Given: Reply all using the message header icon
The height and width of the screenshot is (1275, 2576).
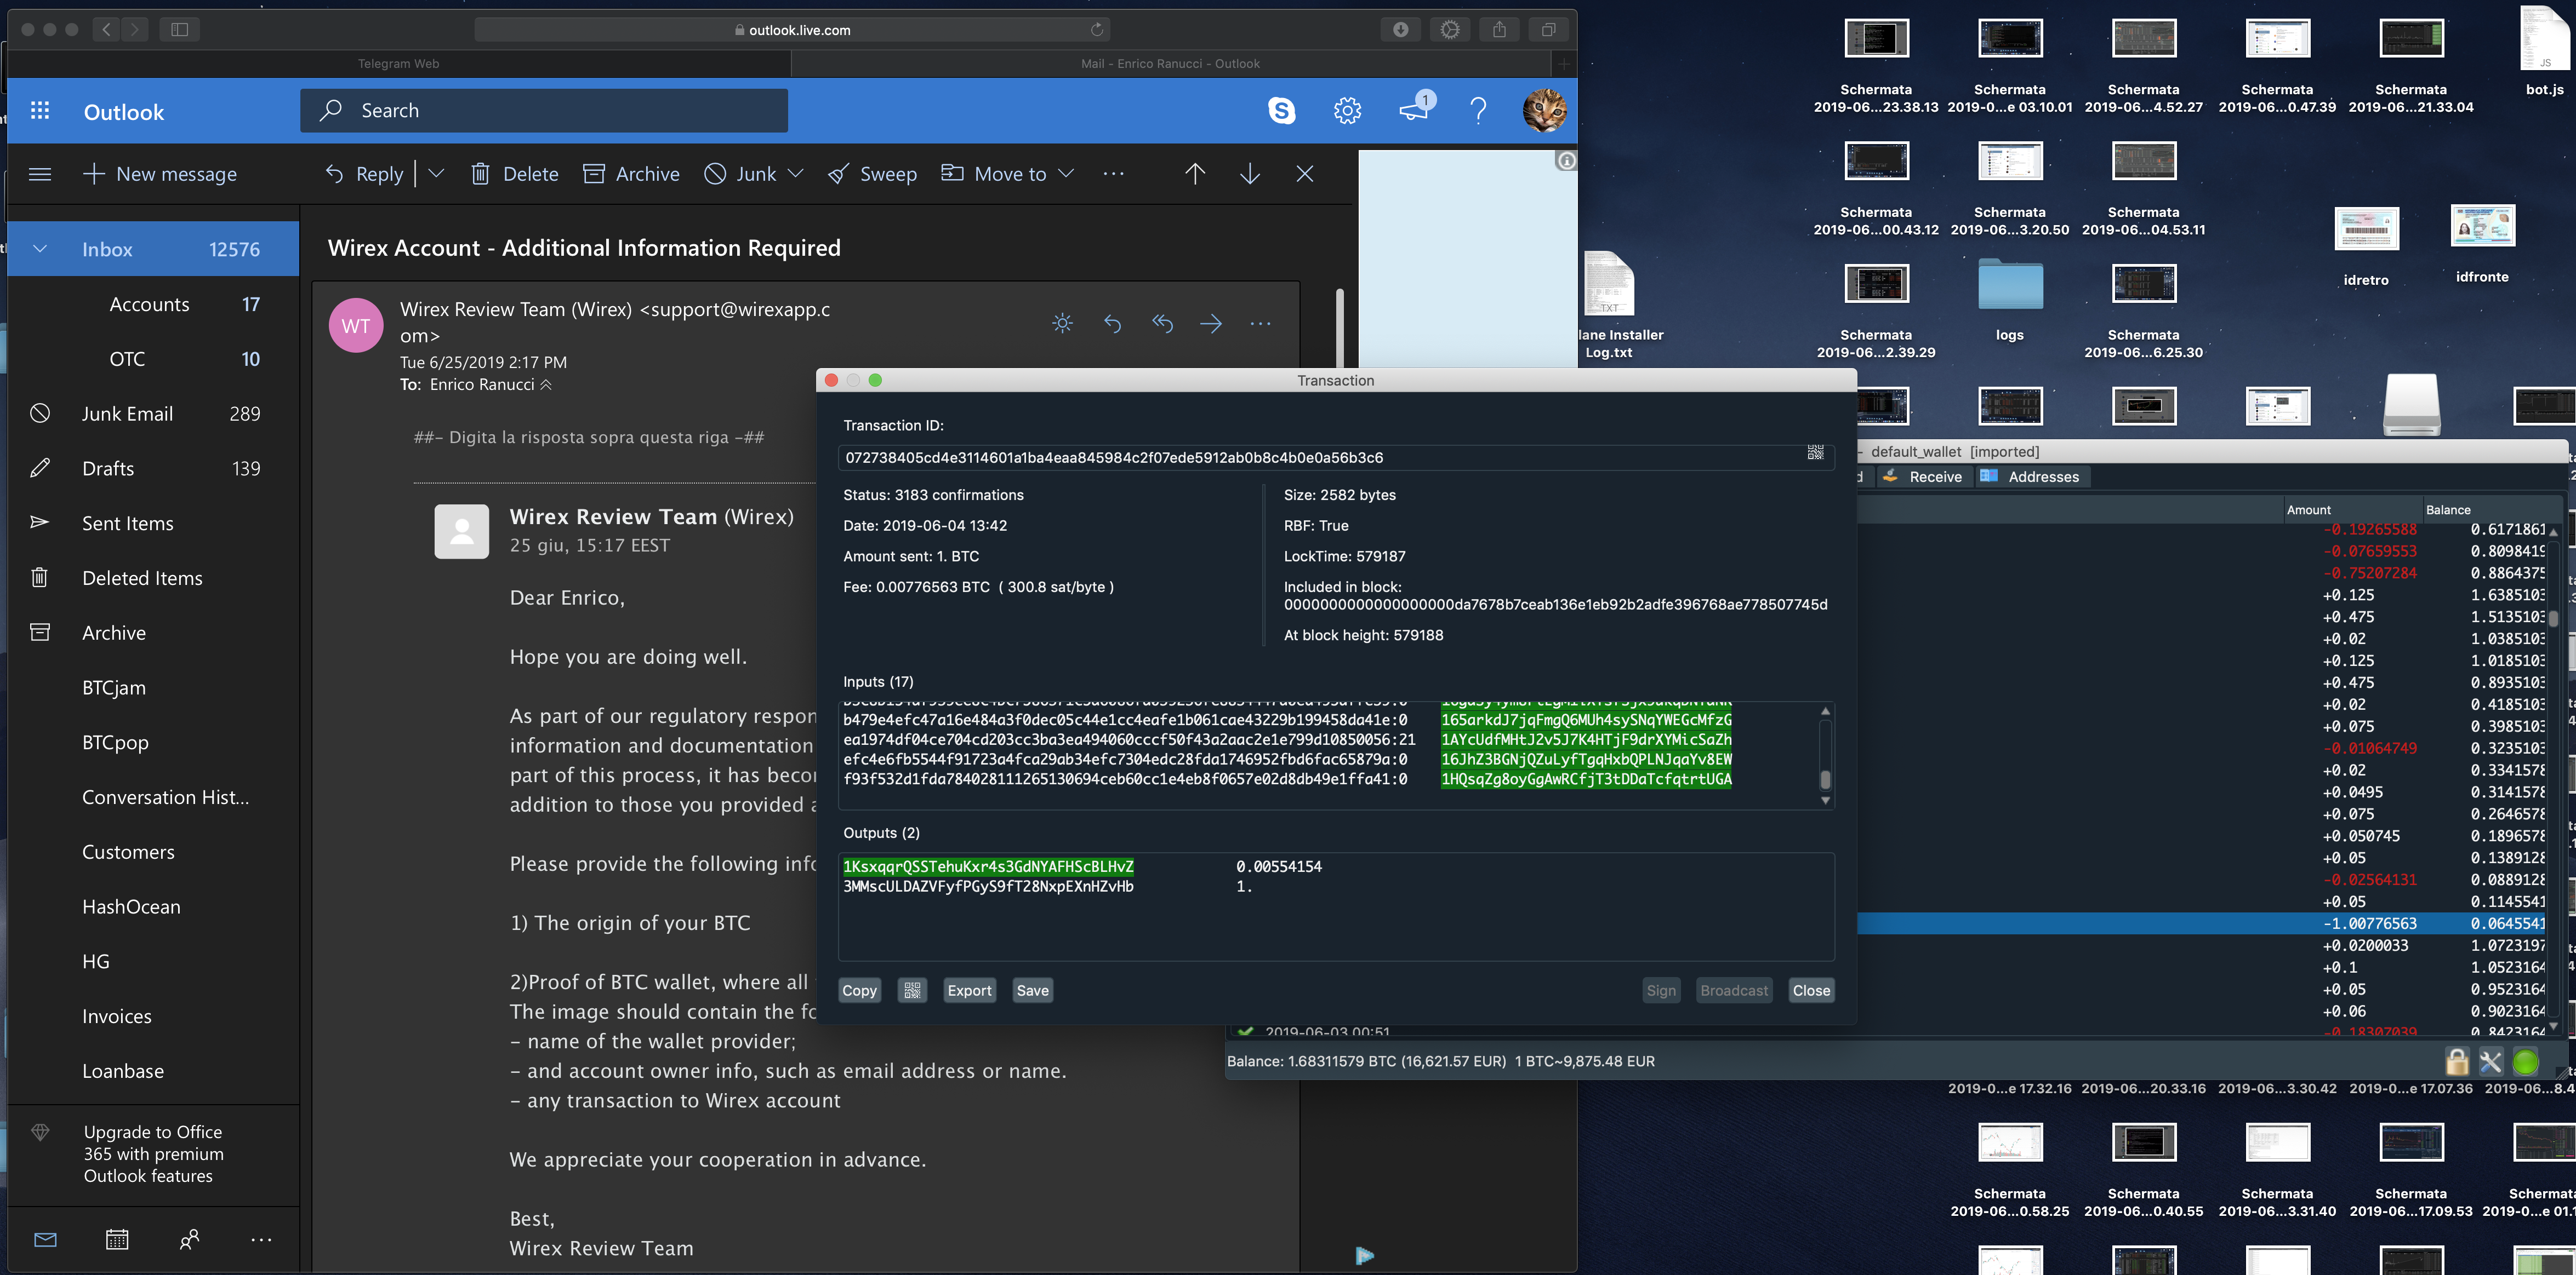Looking at the screenshot, I should pyautogui.click(x=1162, y=324).
